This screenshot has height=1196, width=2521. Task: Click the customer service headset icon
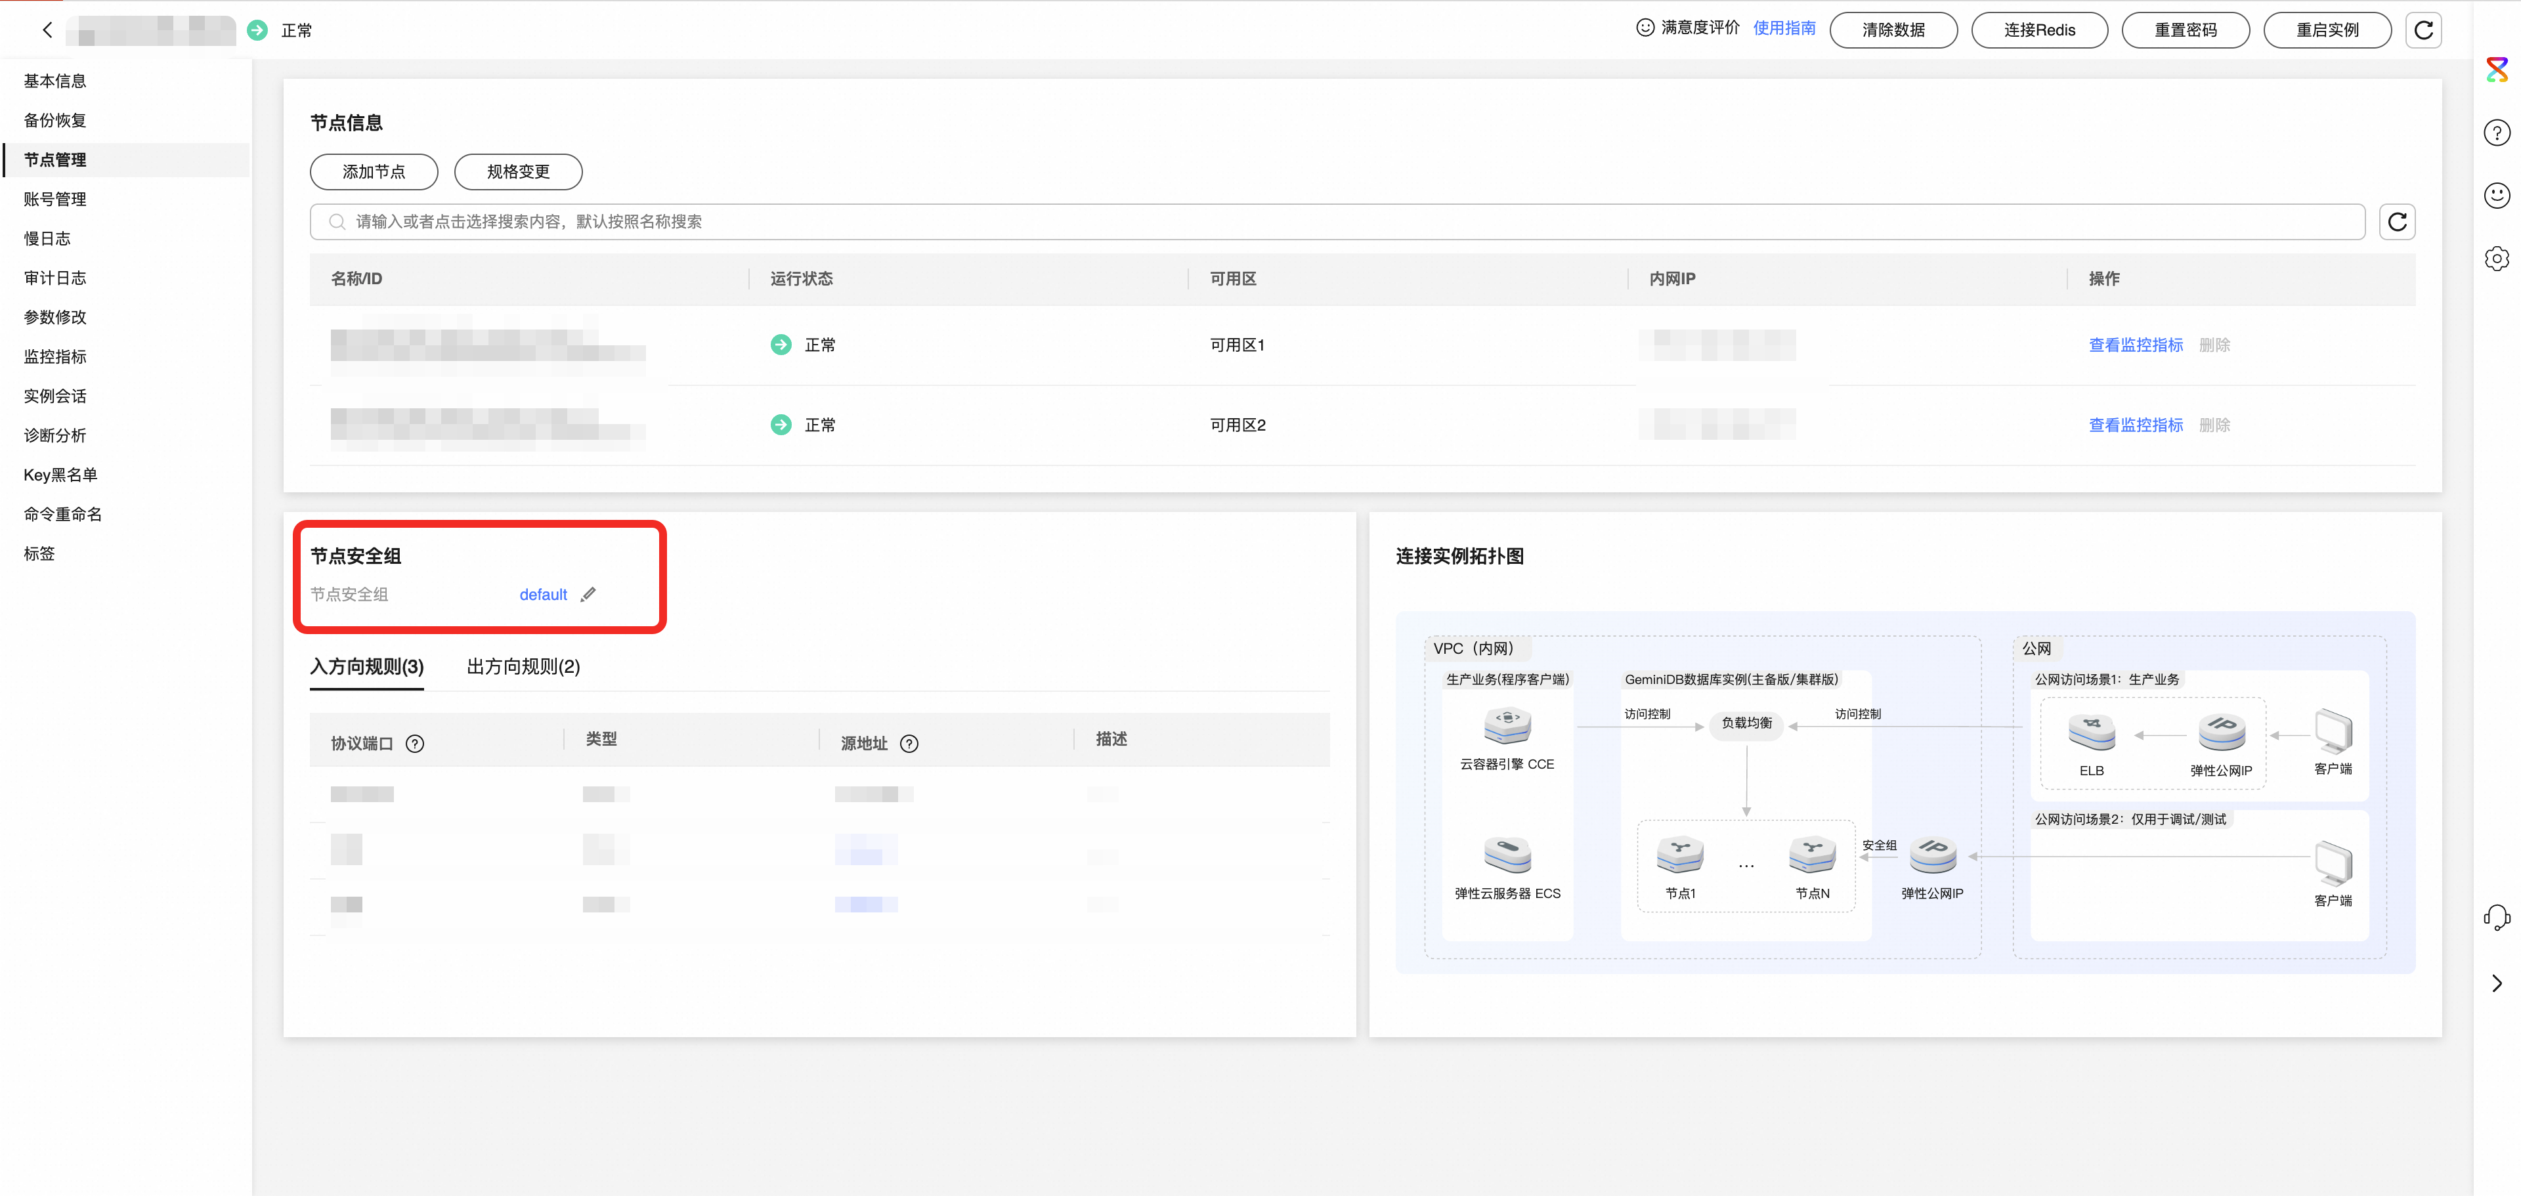tap(2497, 917)
